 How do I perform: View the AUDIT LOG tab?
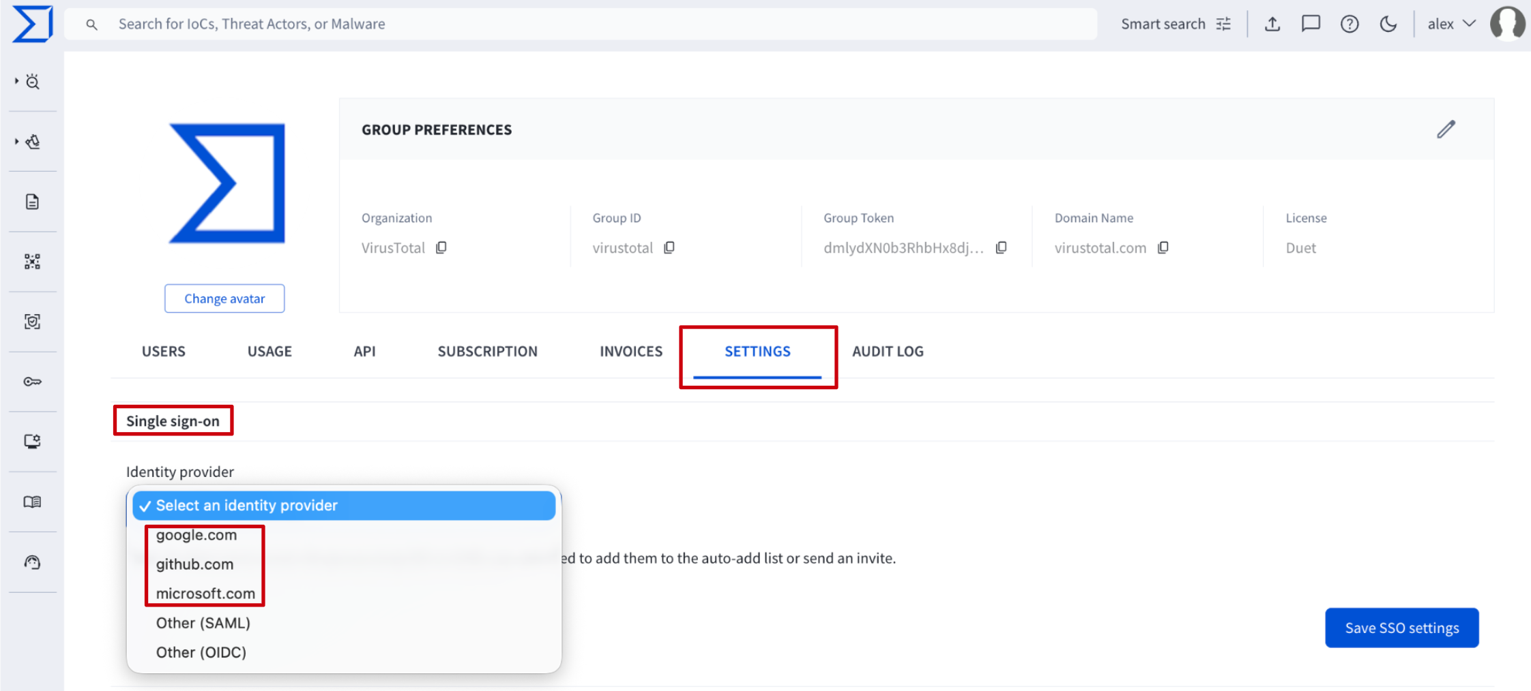[888, 352]
